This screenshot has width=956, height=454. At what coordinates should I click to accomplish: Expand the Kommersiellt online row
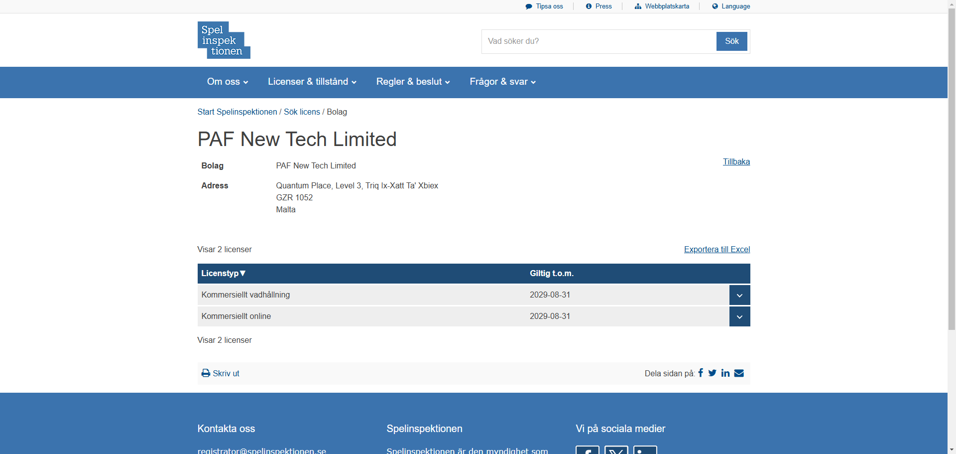tap(739, 316)
